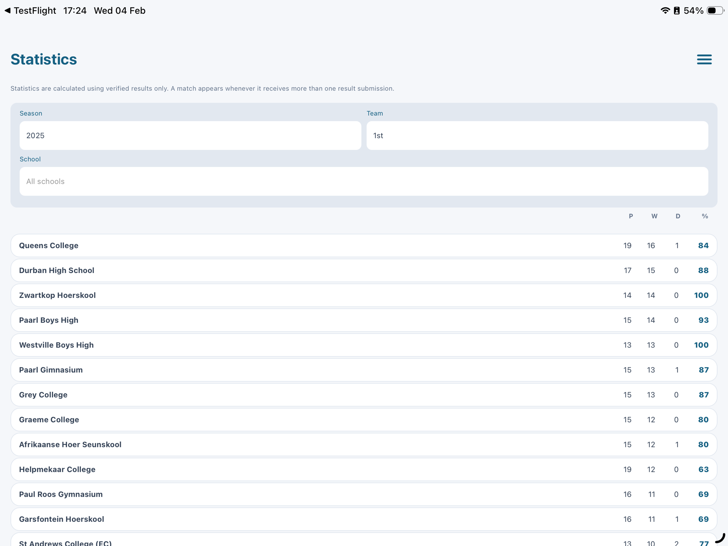Select the Grey College row

click(x=364, y=395)
